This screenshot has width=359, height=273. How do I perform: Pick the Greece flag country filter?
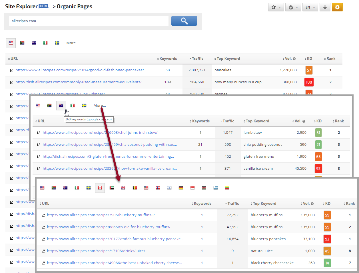click(216, 188)
